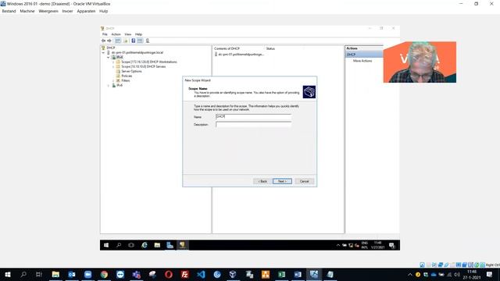Open Server Manager in the guest taskbar

pyautogui.click(x=170, y=245)
